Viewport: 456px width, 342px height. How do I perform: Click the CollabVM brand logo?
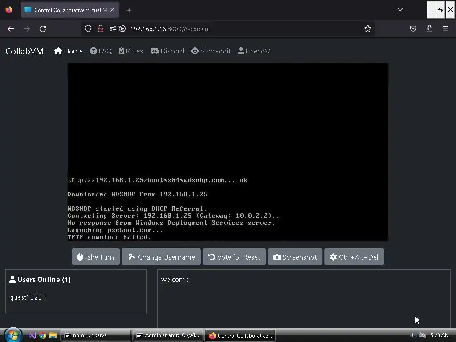tap(24, 51)
